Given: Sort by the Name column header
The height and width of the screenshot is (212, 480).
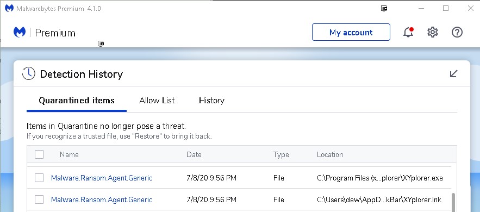Looking at the screenshot, I should (69, 154).
